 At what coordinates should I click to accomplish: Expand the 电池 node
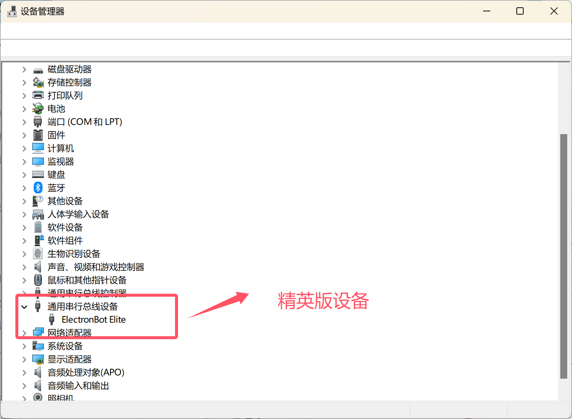pyautogui.click(x=24, y=109)
